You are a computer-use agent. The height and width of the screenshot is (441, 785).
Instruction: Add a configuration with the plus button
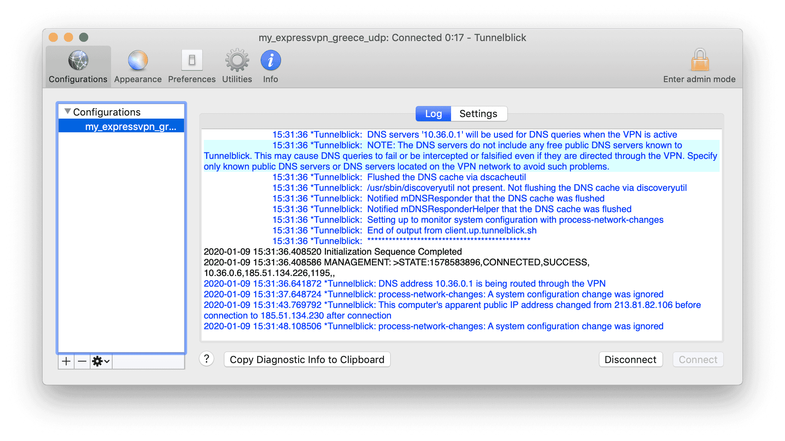tap(66, 361)
